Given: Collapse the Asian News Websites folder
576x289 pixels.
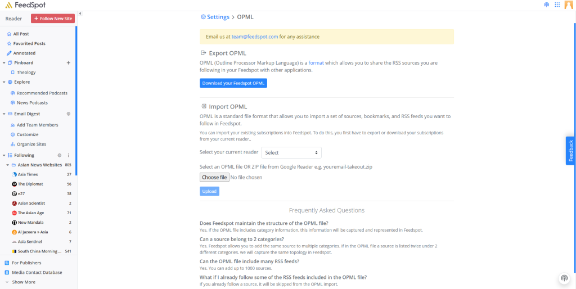Looking at the screenshot, I should [7, 165].
